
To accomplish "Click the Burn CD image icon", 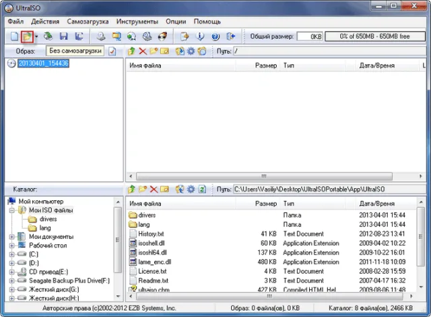I will pyautogui.click(x=163, y=36).
